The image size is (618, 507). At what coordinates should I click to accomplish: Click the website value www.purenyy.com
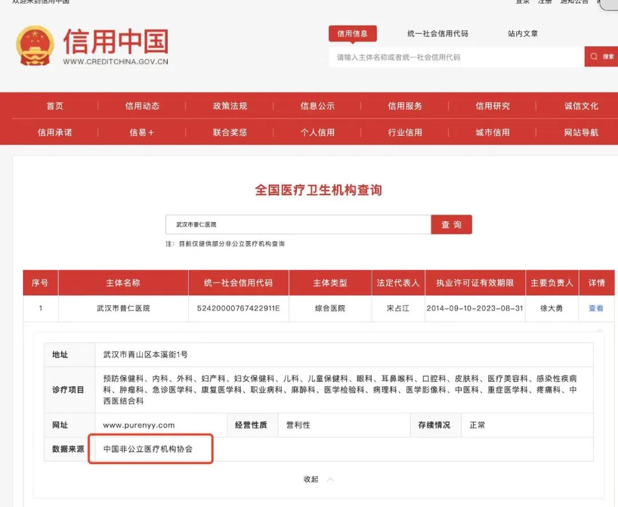click(x=138, y=425)
